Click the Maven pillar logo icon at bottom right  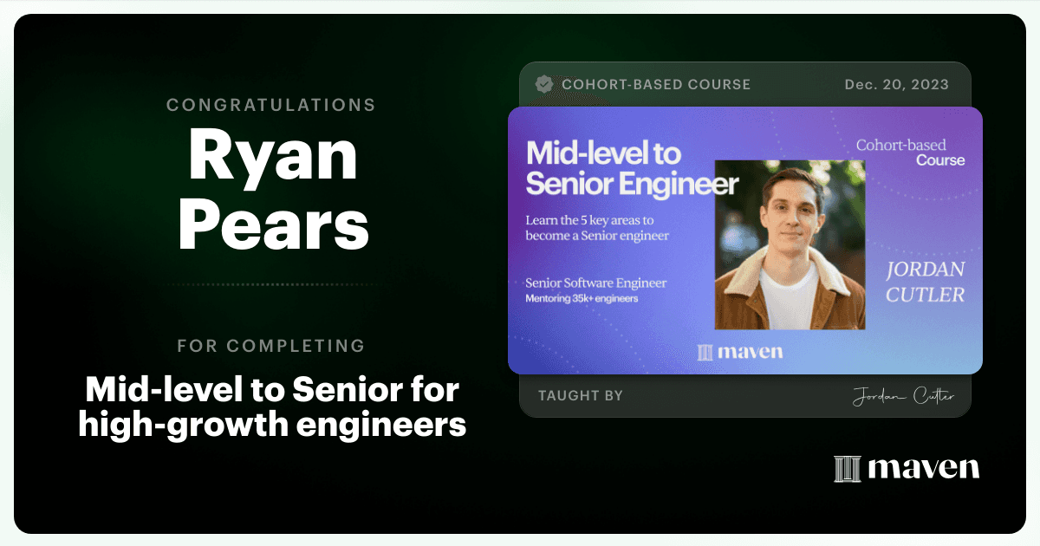[847, 469]
